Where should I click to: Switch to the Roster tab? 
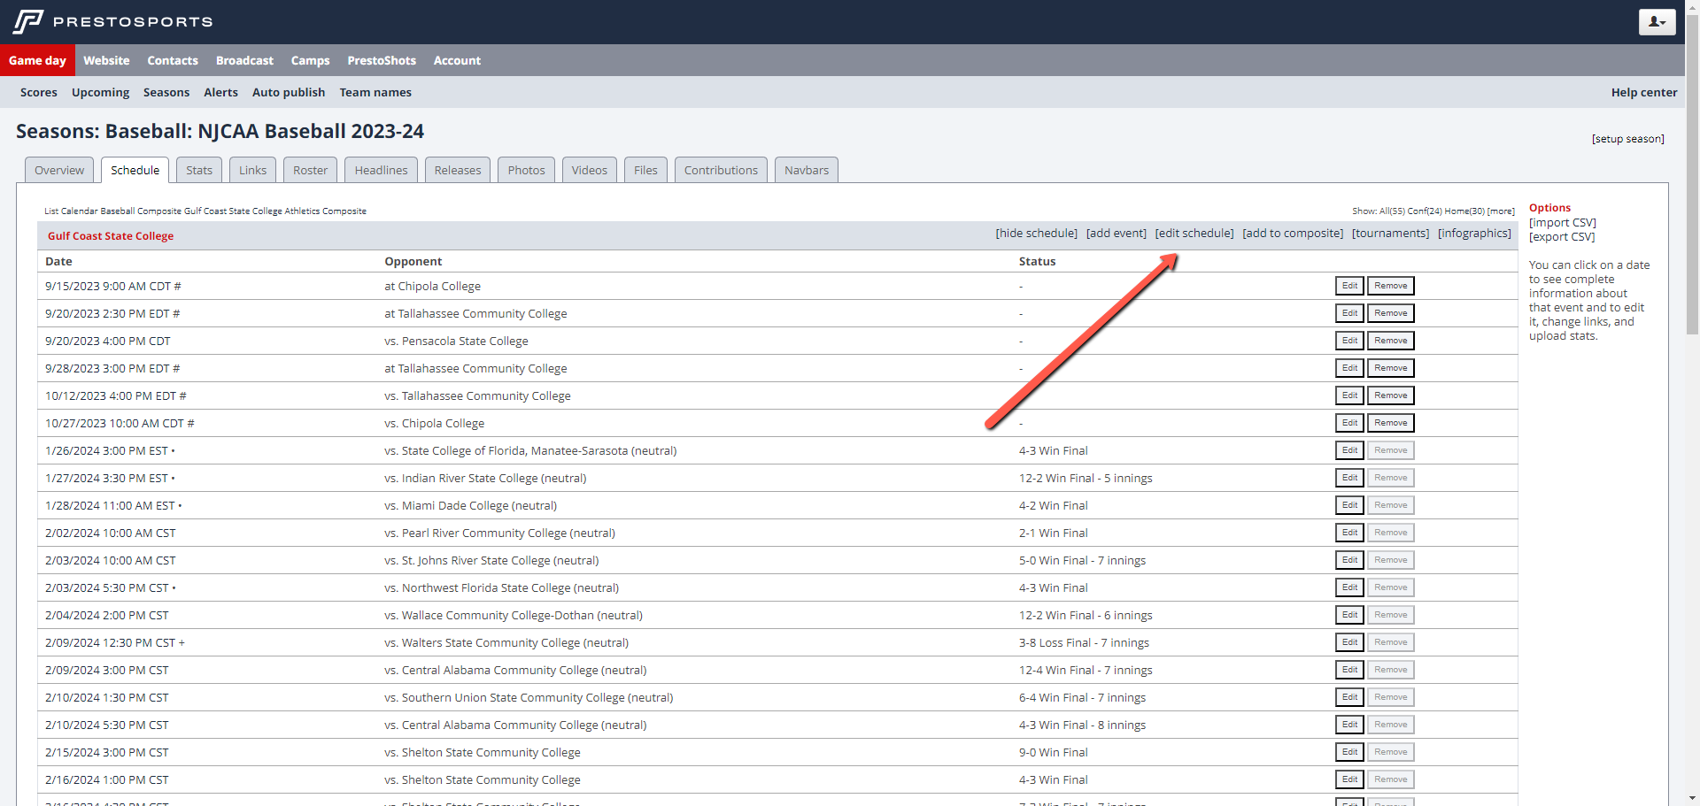point(310,170)
